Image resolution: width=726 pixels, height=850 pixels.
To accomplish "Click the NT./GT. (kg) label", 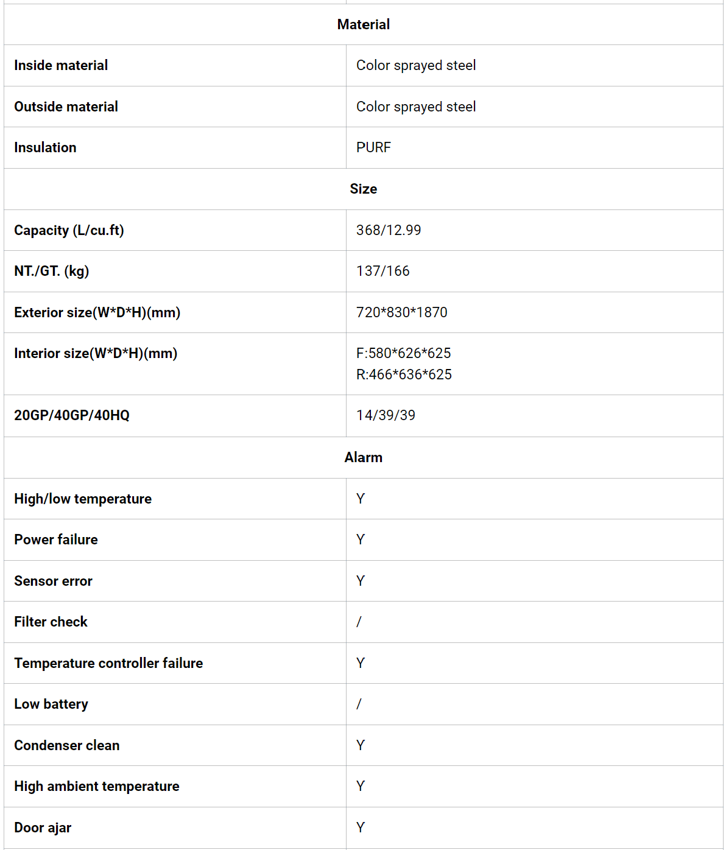I will [52, 271].
